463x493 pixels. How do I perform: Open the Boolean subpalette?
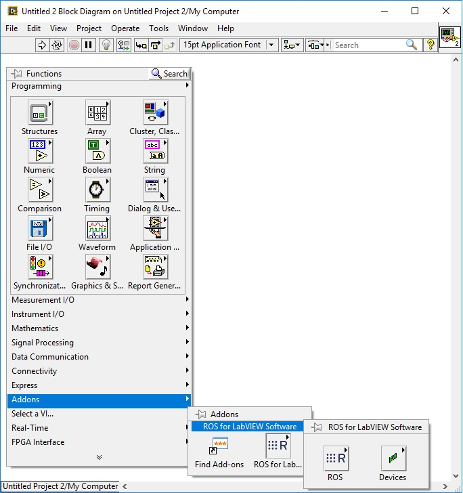pyautogui.click(x=97, y=151)
